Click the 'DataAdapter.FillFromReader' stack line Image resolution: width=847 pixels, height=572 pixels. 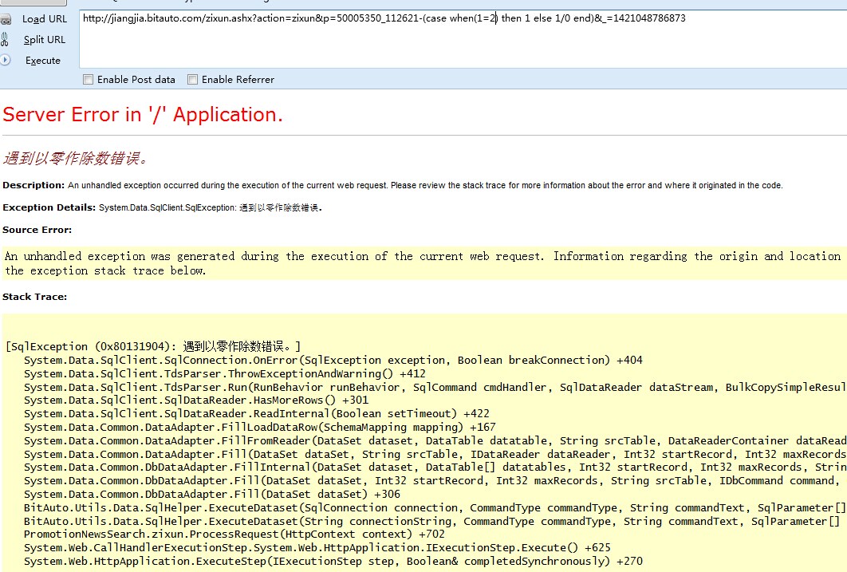[x=435, y=440]
